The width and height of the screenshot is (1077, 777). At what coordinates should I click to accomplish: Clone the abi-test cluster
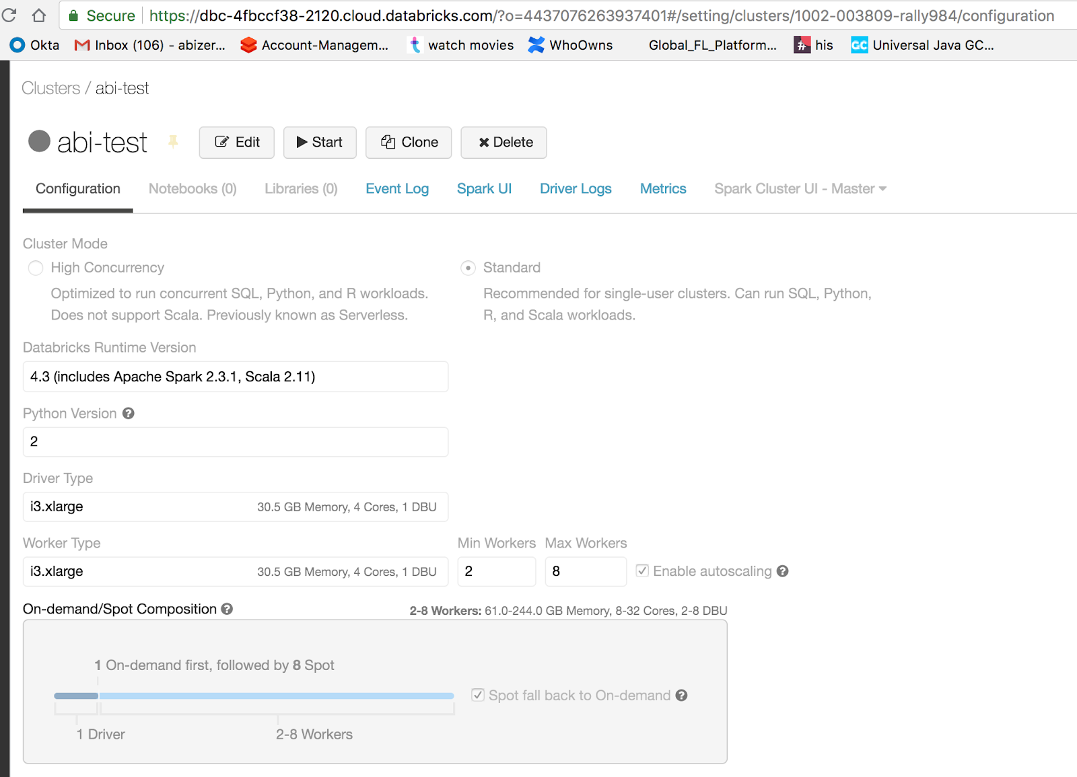408,142
